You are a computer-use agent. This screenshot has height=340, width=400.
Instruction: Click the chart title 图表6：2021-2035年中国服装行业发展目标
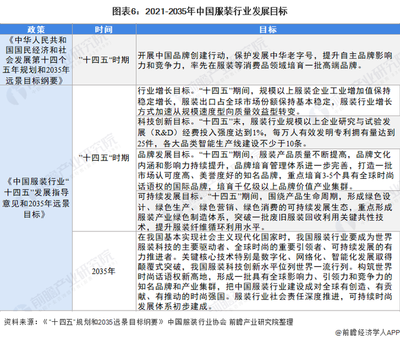pos(200,11)
